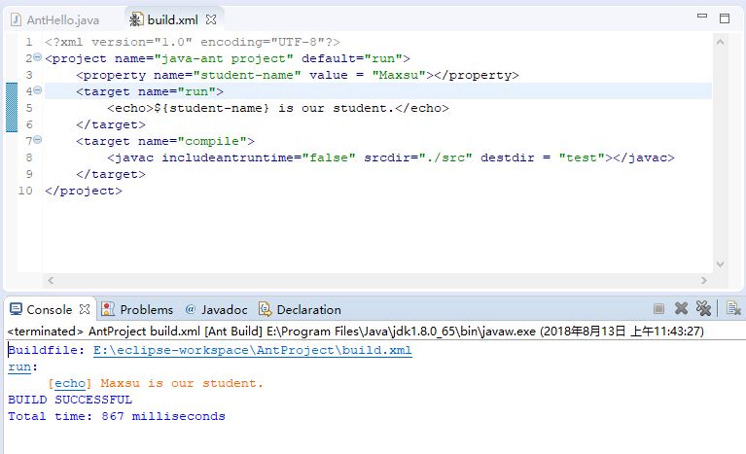Open the Javadoc tab
The width and height of the screenshot is (746, 454).
pos(224,309)
